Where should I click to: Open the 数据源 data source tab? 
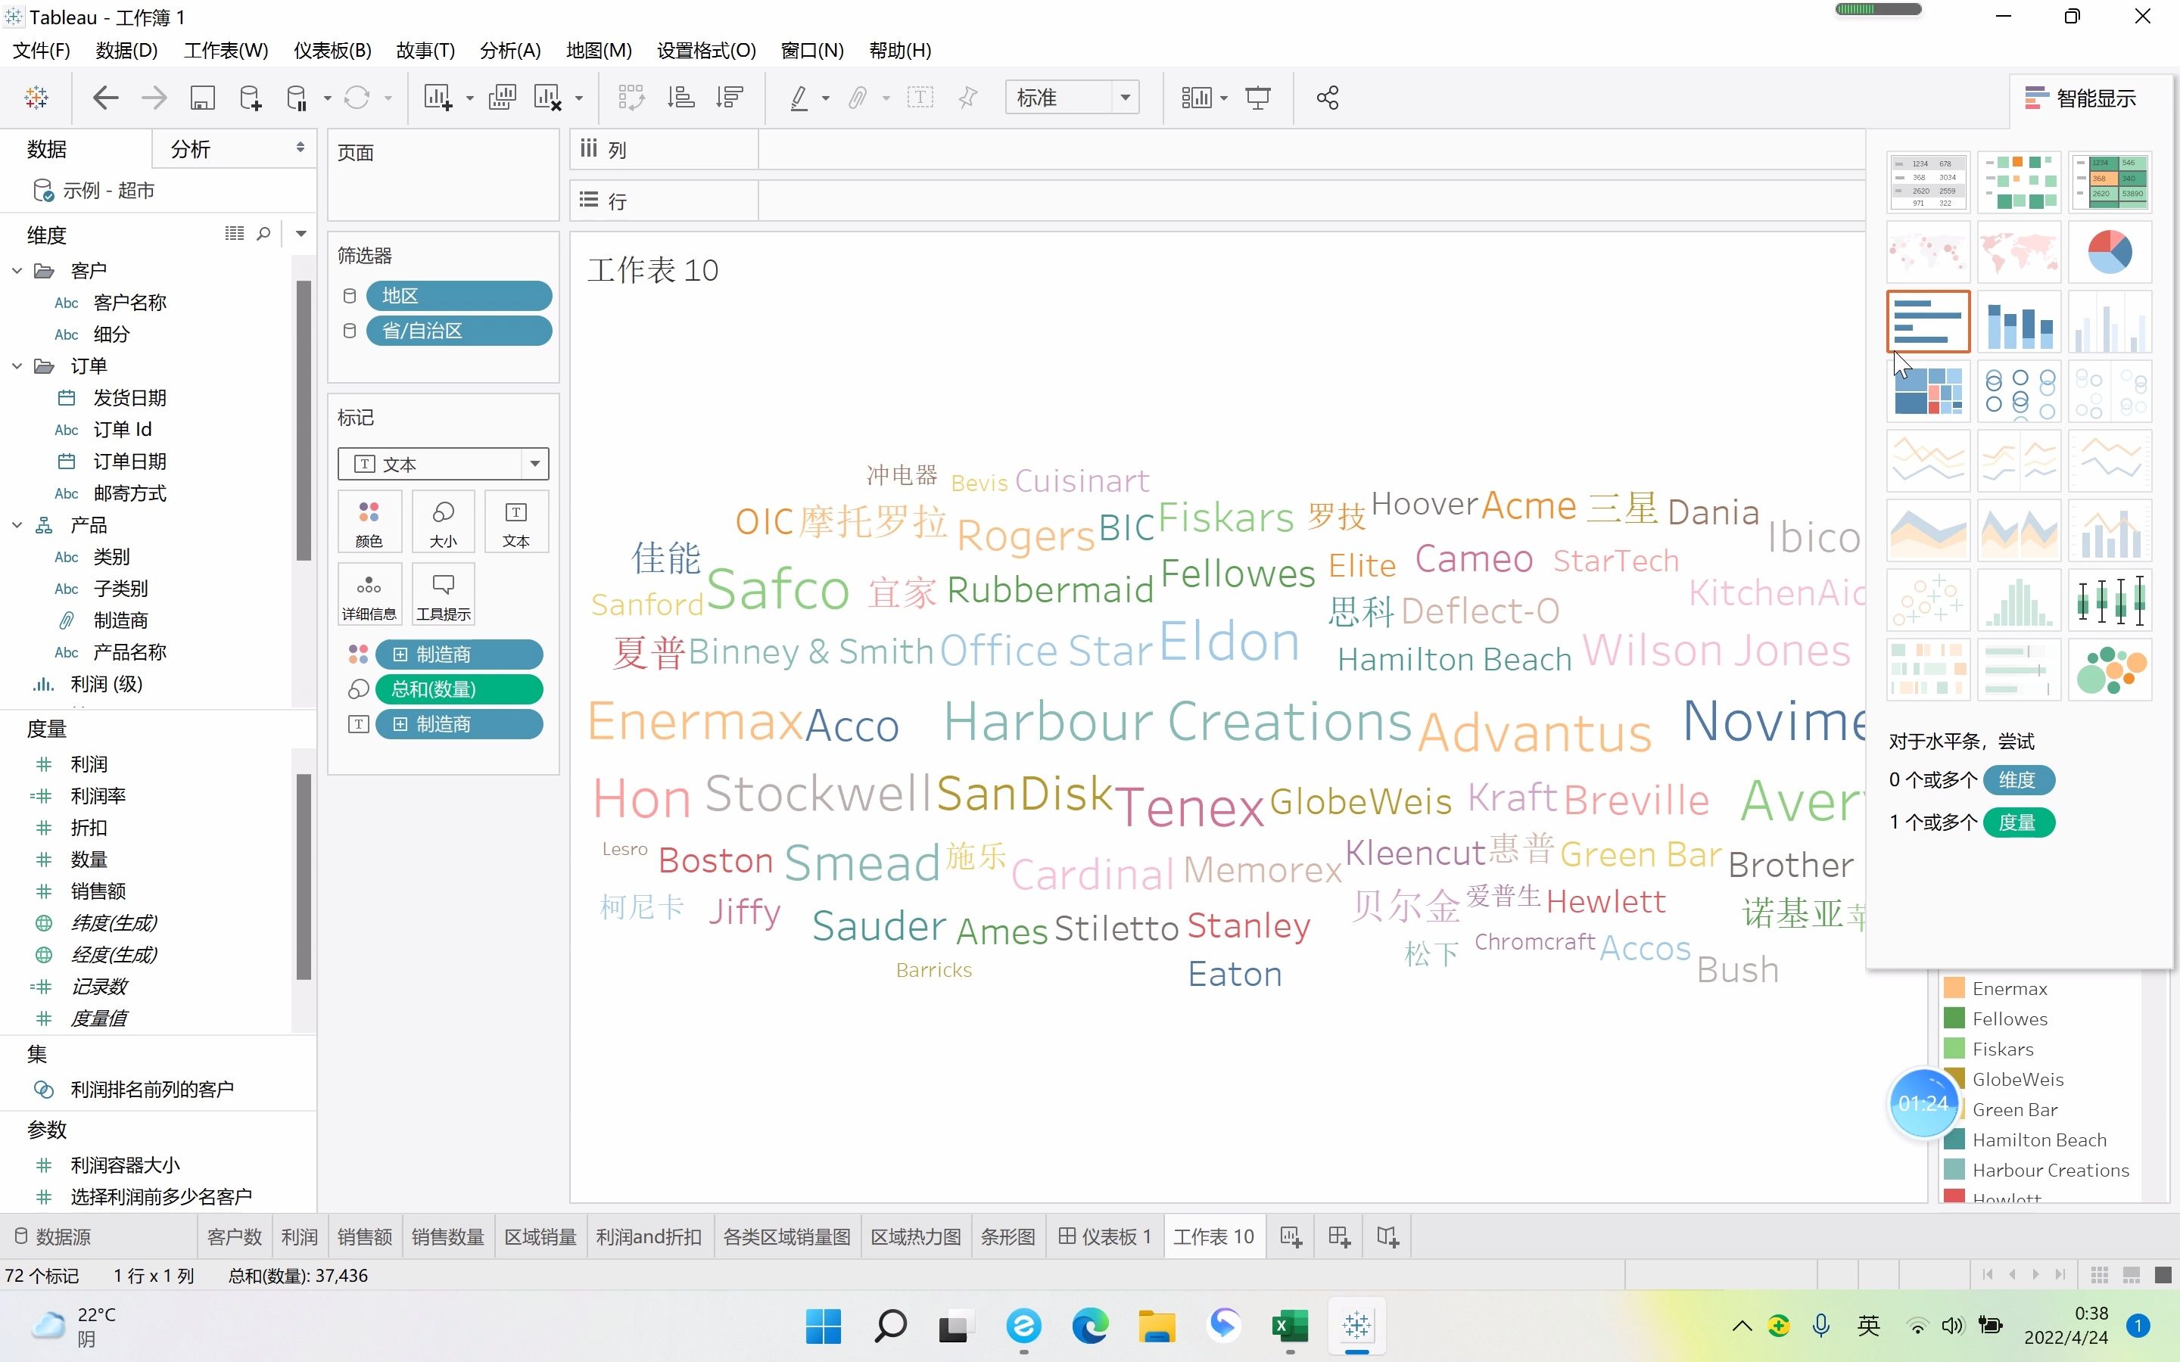(x=53, y=1237)
